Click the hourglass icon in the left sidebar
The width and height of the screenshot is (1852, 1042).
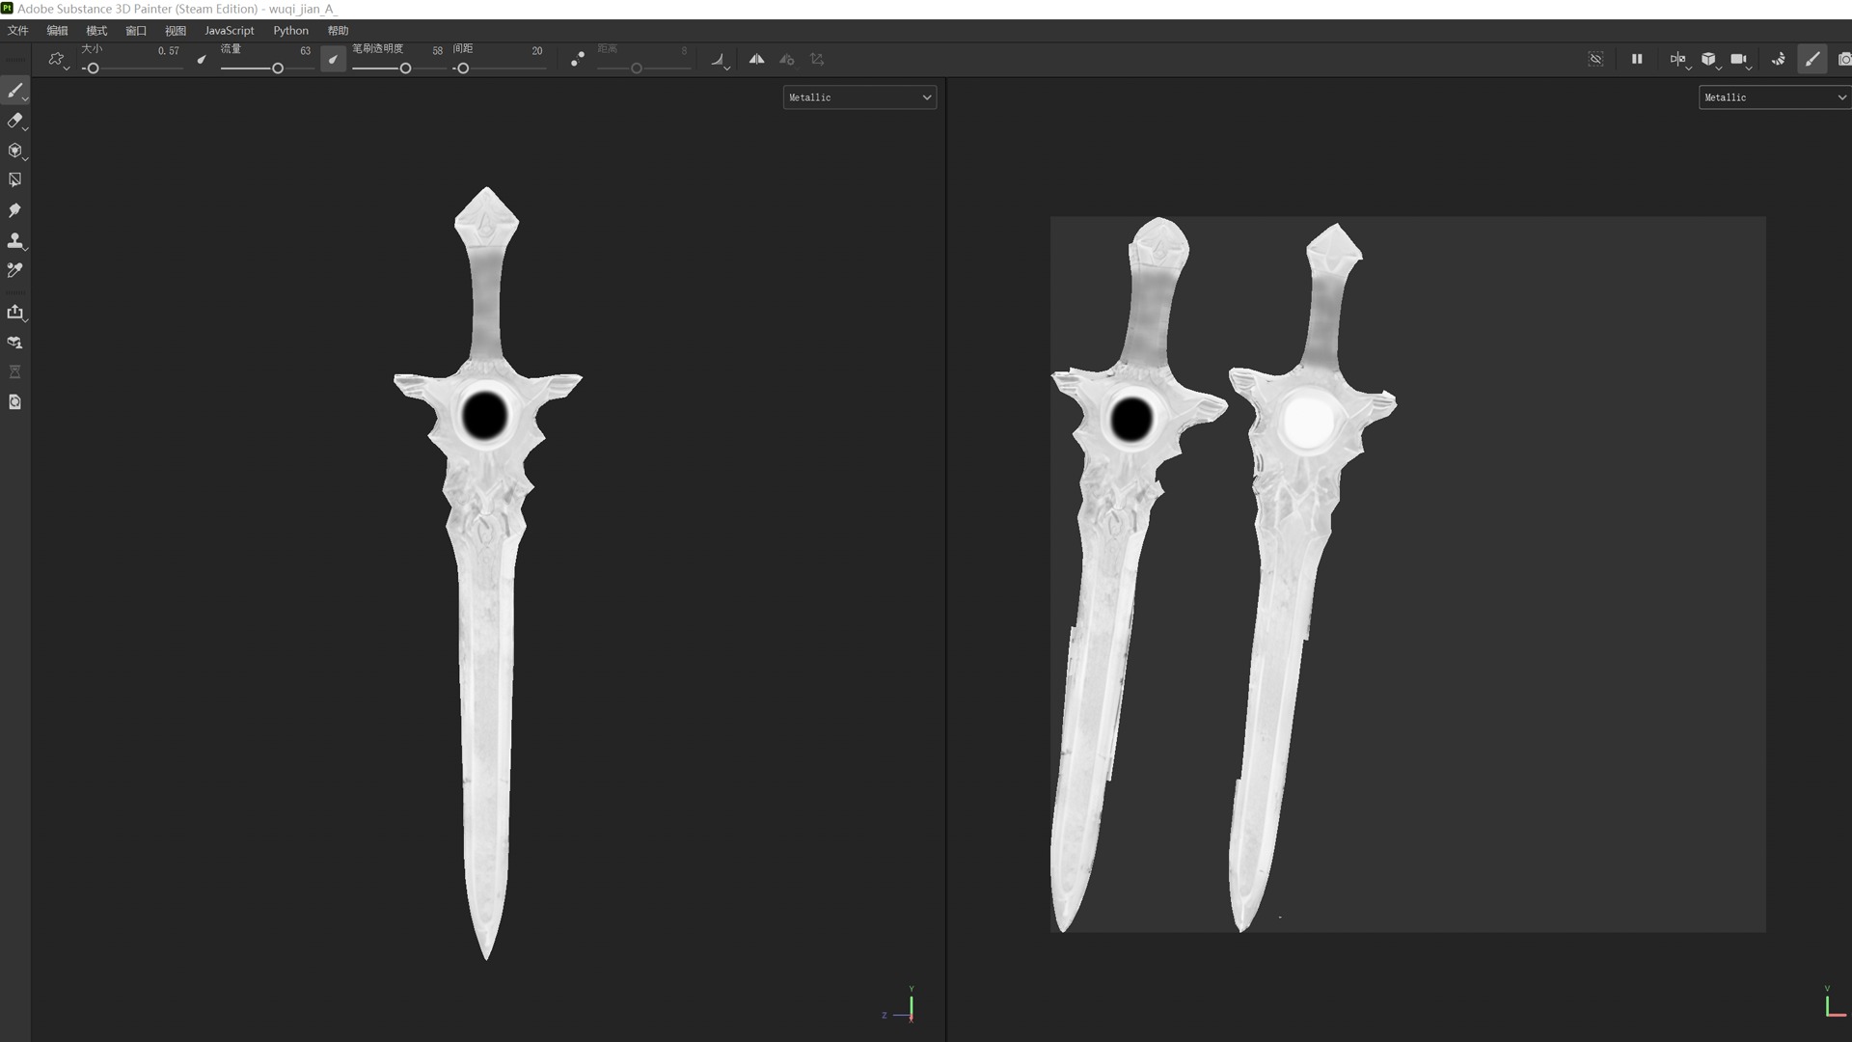click(14, 371)
